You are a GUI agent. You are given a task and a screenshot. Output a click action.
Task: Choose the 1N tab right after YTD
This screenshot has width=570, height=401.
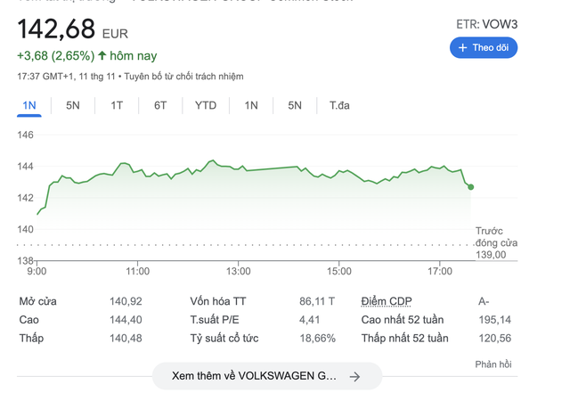point(251,105)
